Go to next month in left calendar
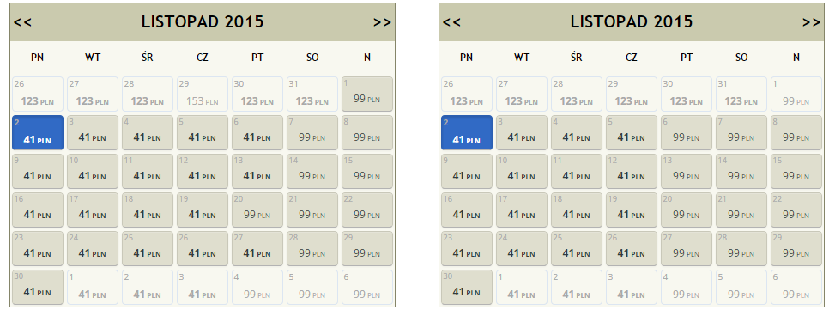The width and height of the screenshot is (835, 316). click(383, 22)
